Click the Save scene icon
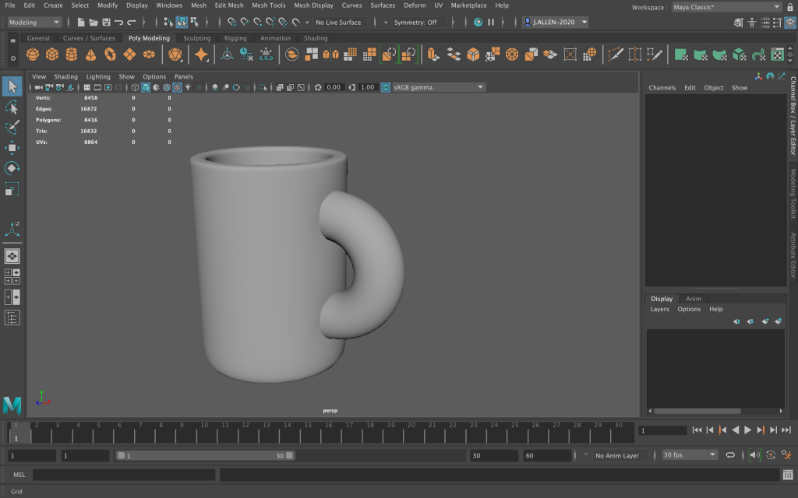 pos(106,22)
